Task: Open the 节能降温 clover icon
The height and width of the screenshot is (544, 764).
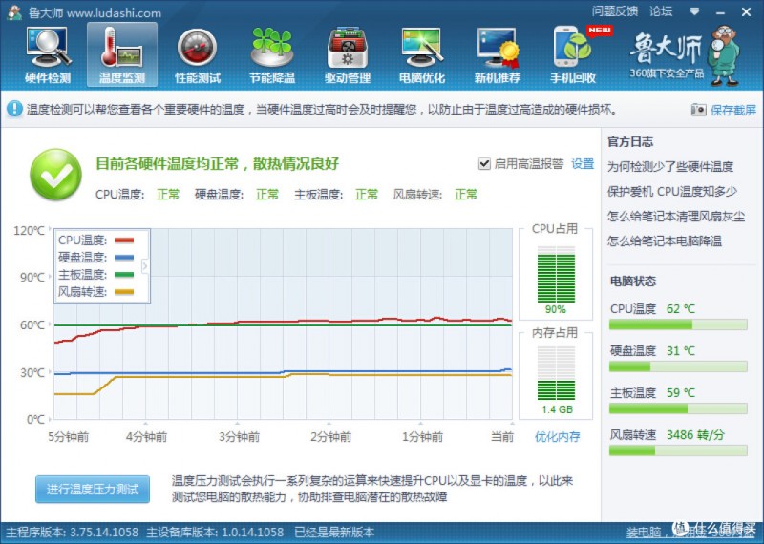Action: coord(272,47)
